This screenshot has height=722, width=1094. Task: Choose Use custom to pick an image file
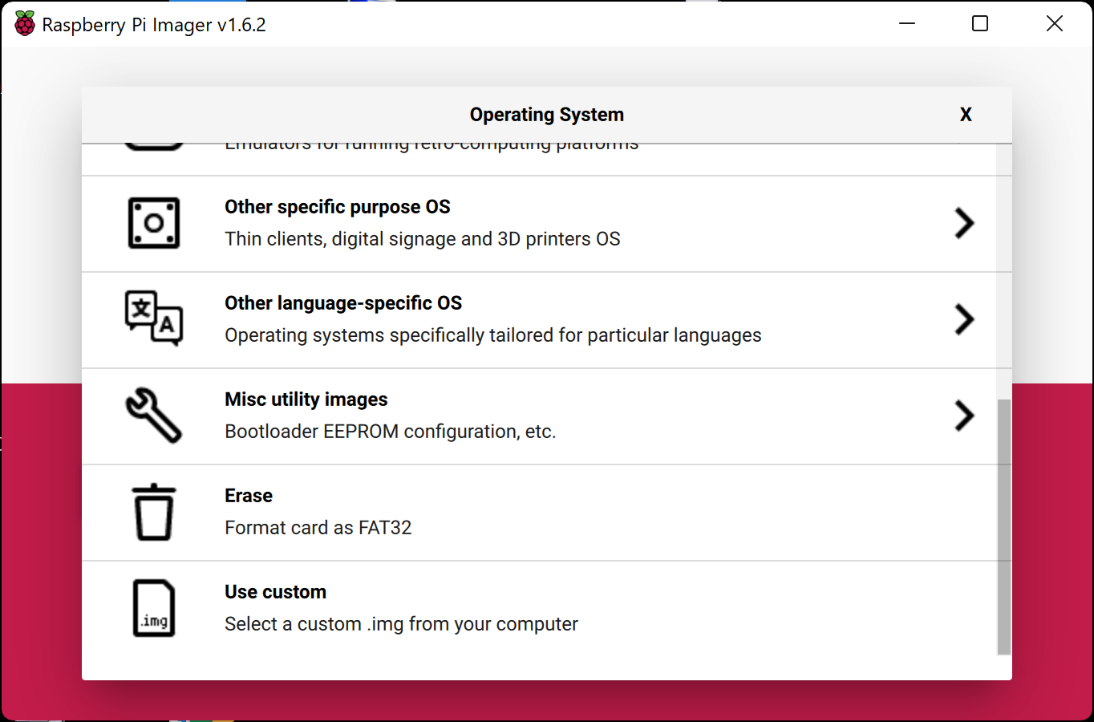[x=546, y=608]
